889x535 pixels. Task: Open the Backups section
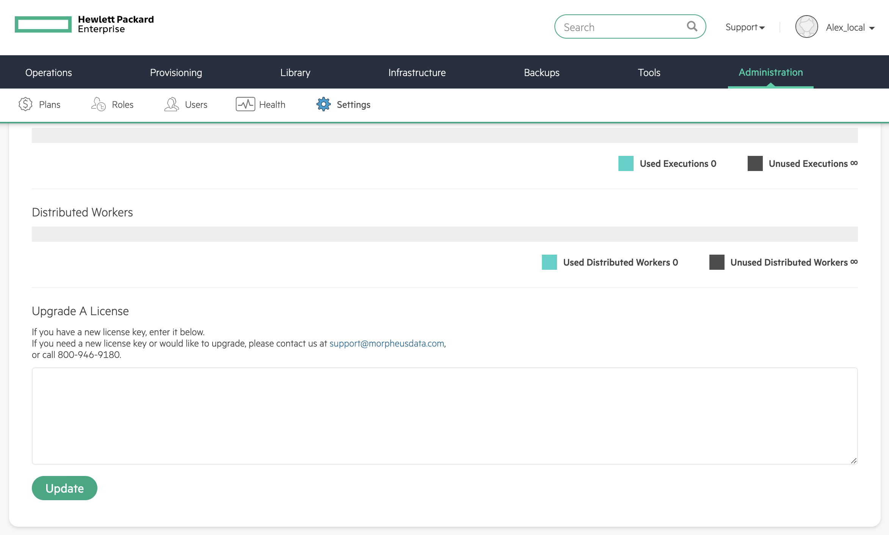click(542, 72)
